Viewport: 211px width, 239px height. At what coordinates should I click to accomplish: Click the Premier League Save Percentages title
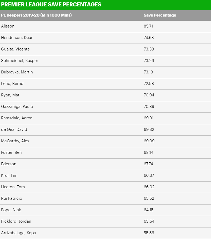tap(51, 5)
